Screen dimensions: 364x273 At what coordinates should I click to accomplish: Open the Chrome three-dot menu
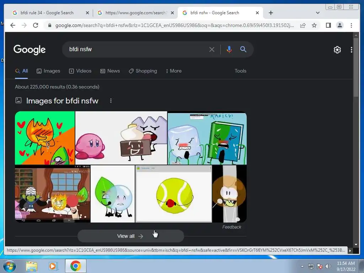351,25
